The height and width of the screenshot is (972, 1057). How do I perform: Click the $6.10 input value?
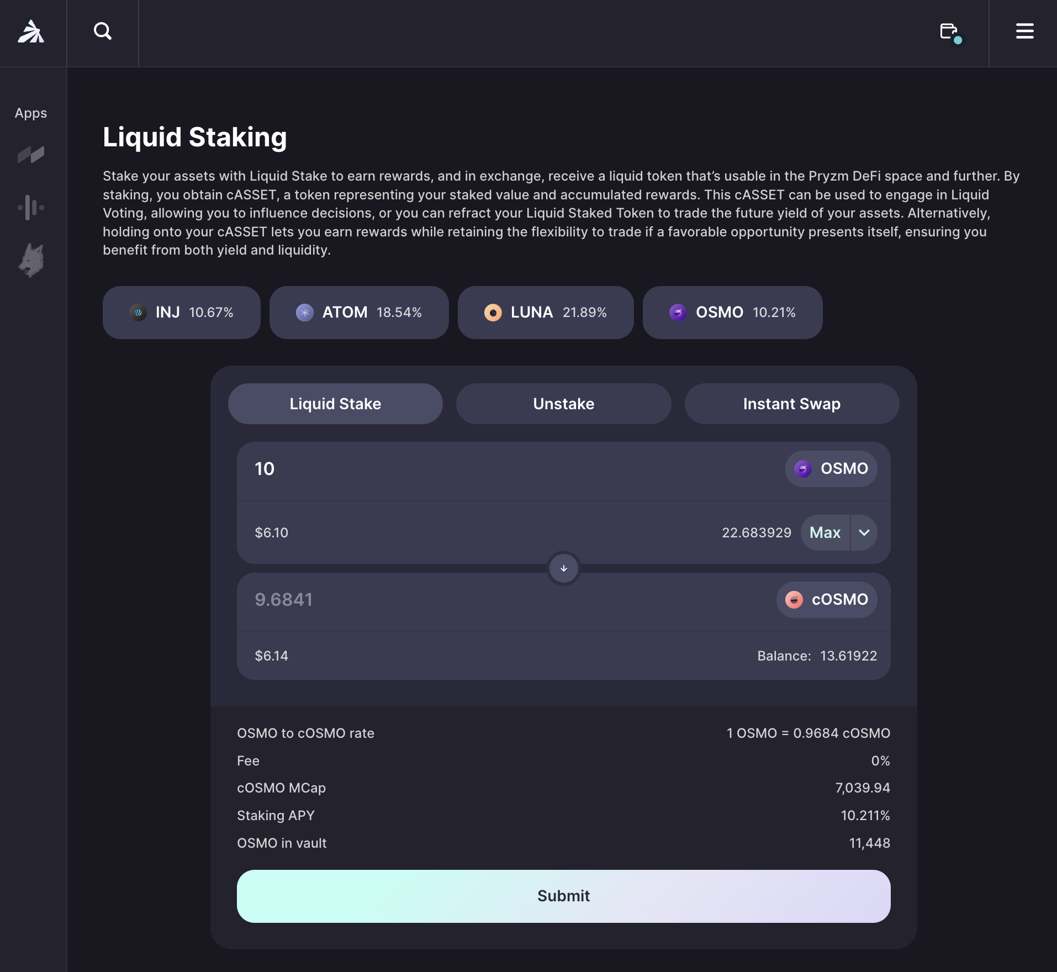point(272,533)
